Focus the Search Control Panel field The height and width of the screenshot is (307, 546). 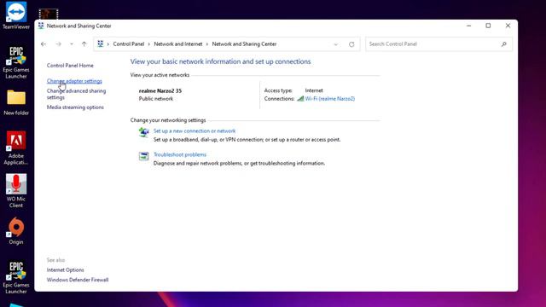(x=439, y=44)
